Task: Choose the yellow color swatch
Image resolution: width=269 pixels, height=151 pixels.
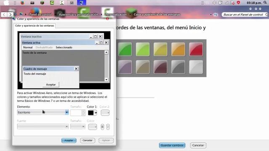Action: point(161,49)
